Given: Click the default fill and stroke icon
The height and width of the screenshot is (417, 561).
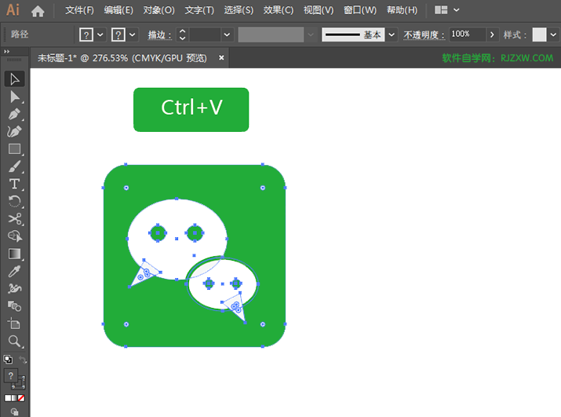Looking at the screenshot, I should pyautogui.click(x=8, y=359).
